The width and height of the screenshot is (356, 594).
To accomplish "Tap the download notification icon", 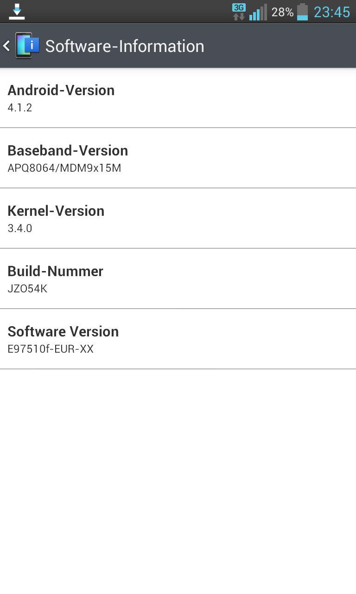I will click(x=17, y=11).
